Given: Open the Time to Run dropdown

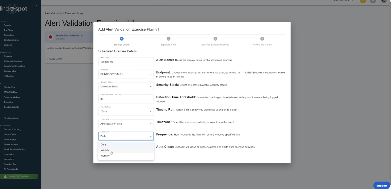Looking at the screenshot, I should click(126, 111).
